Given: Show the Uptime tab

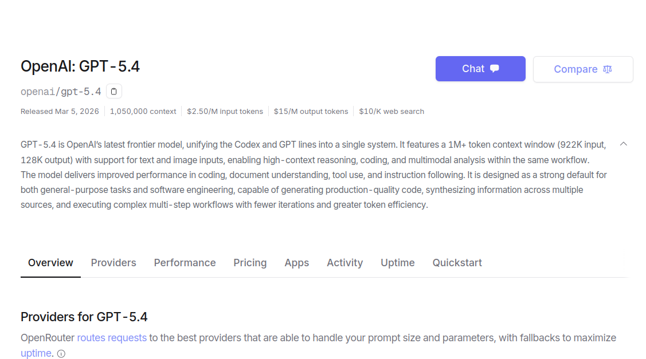Looking at the screenshot, I should tap(397, 263).
